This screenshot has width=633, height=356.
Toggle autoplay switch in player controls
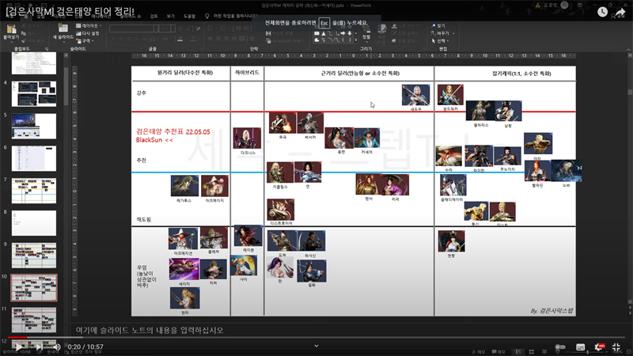(x=559, y=347)
